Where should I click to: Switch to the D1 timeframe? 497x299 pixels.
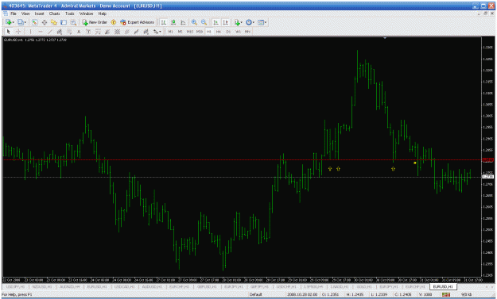[228, 32]
